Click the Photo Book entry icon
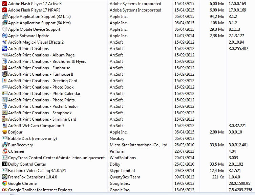Image resolution: width=255 pixels, height=195 pixels. (x=4, y=87)
